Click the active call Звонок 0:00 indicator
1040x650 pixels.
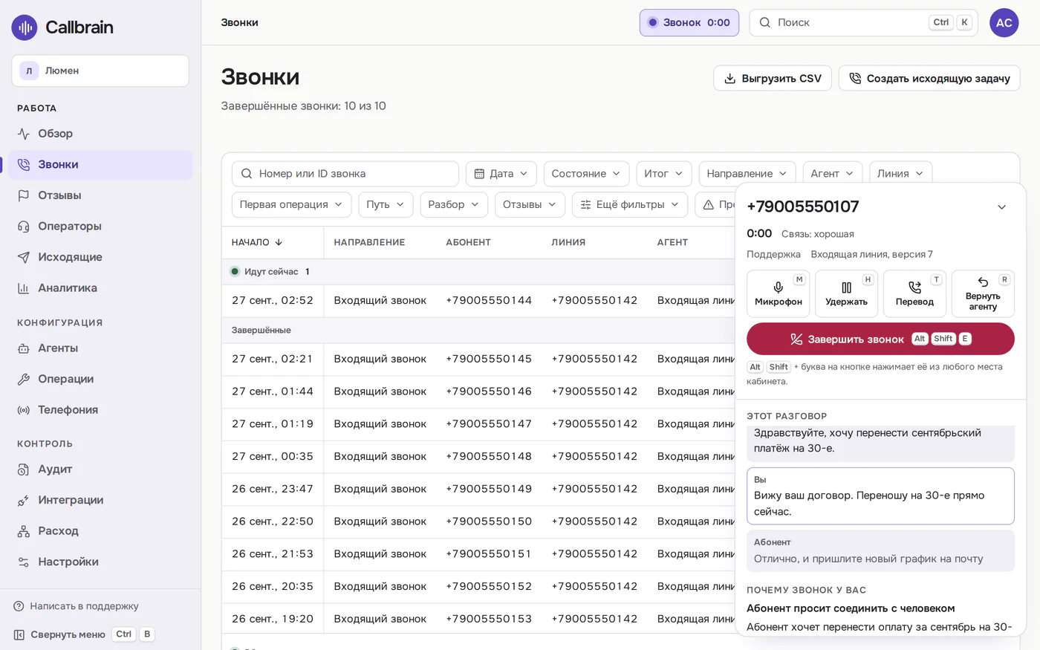point(689,23)
